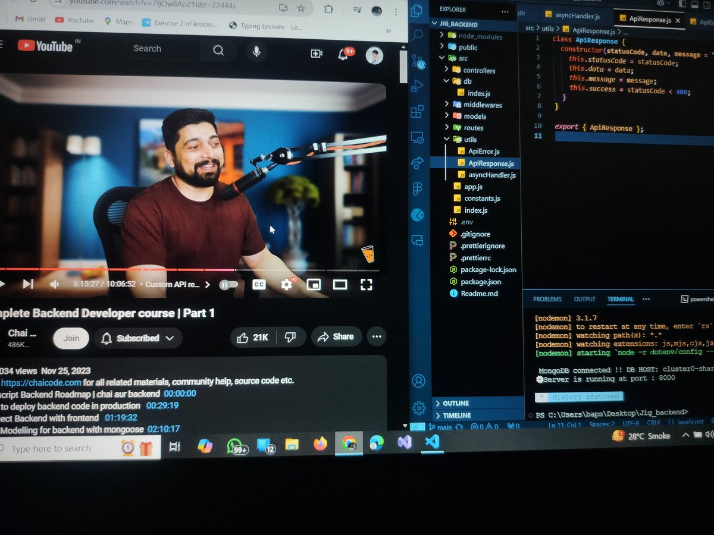Enter fullscreen on the video

[x=367, y=285]
